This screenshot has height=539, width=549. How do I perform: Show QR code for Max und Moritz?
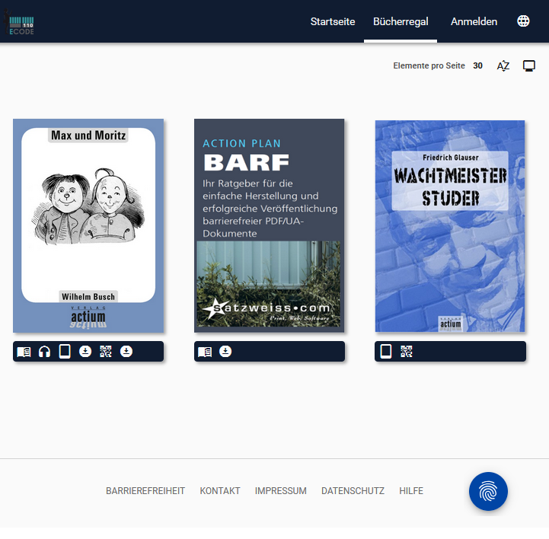[x=106, y=352]
